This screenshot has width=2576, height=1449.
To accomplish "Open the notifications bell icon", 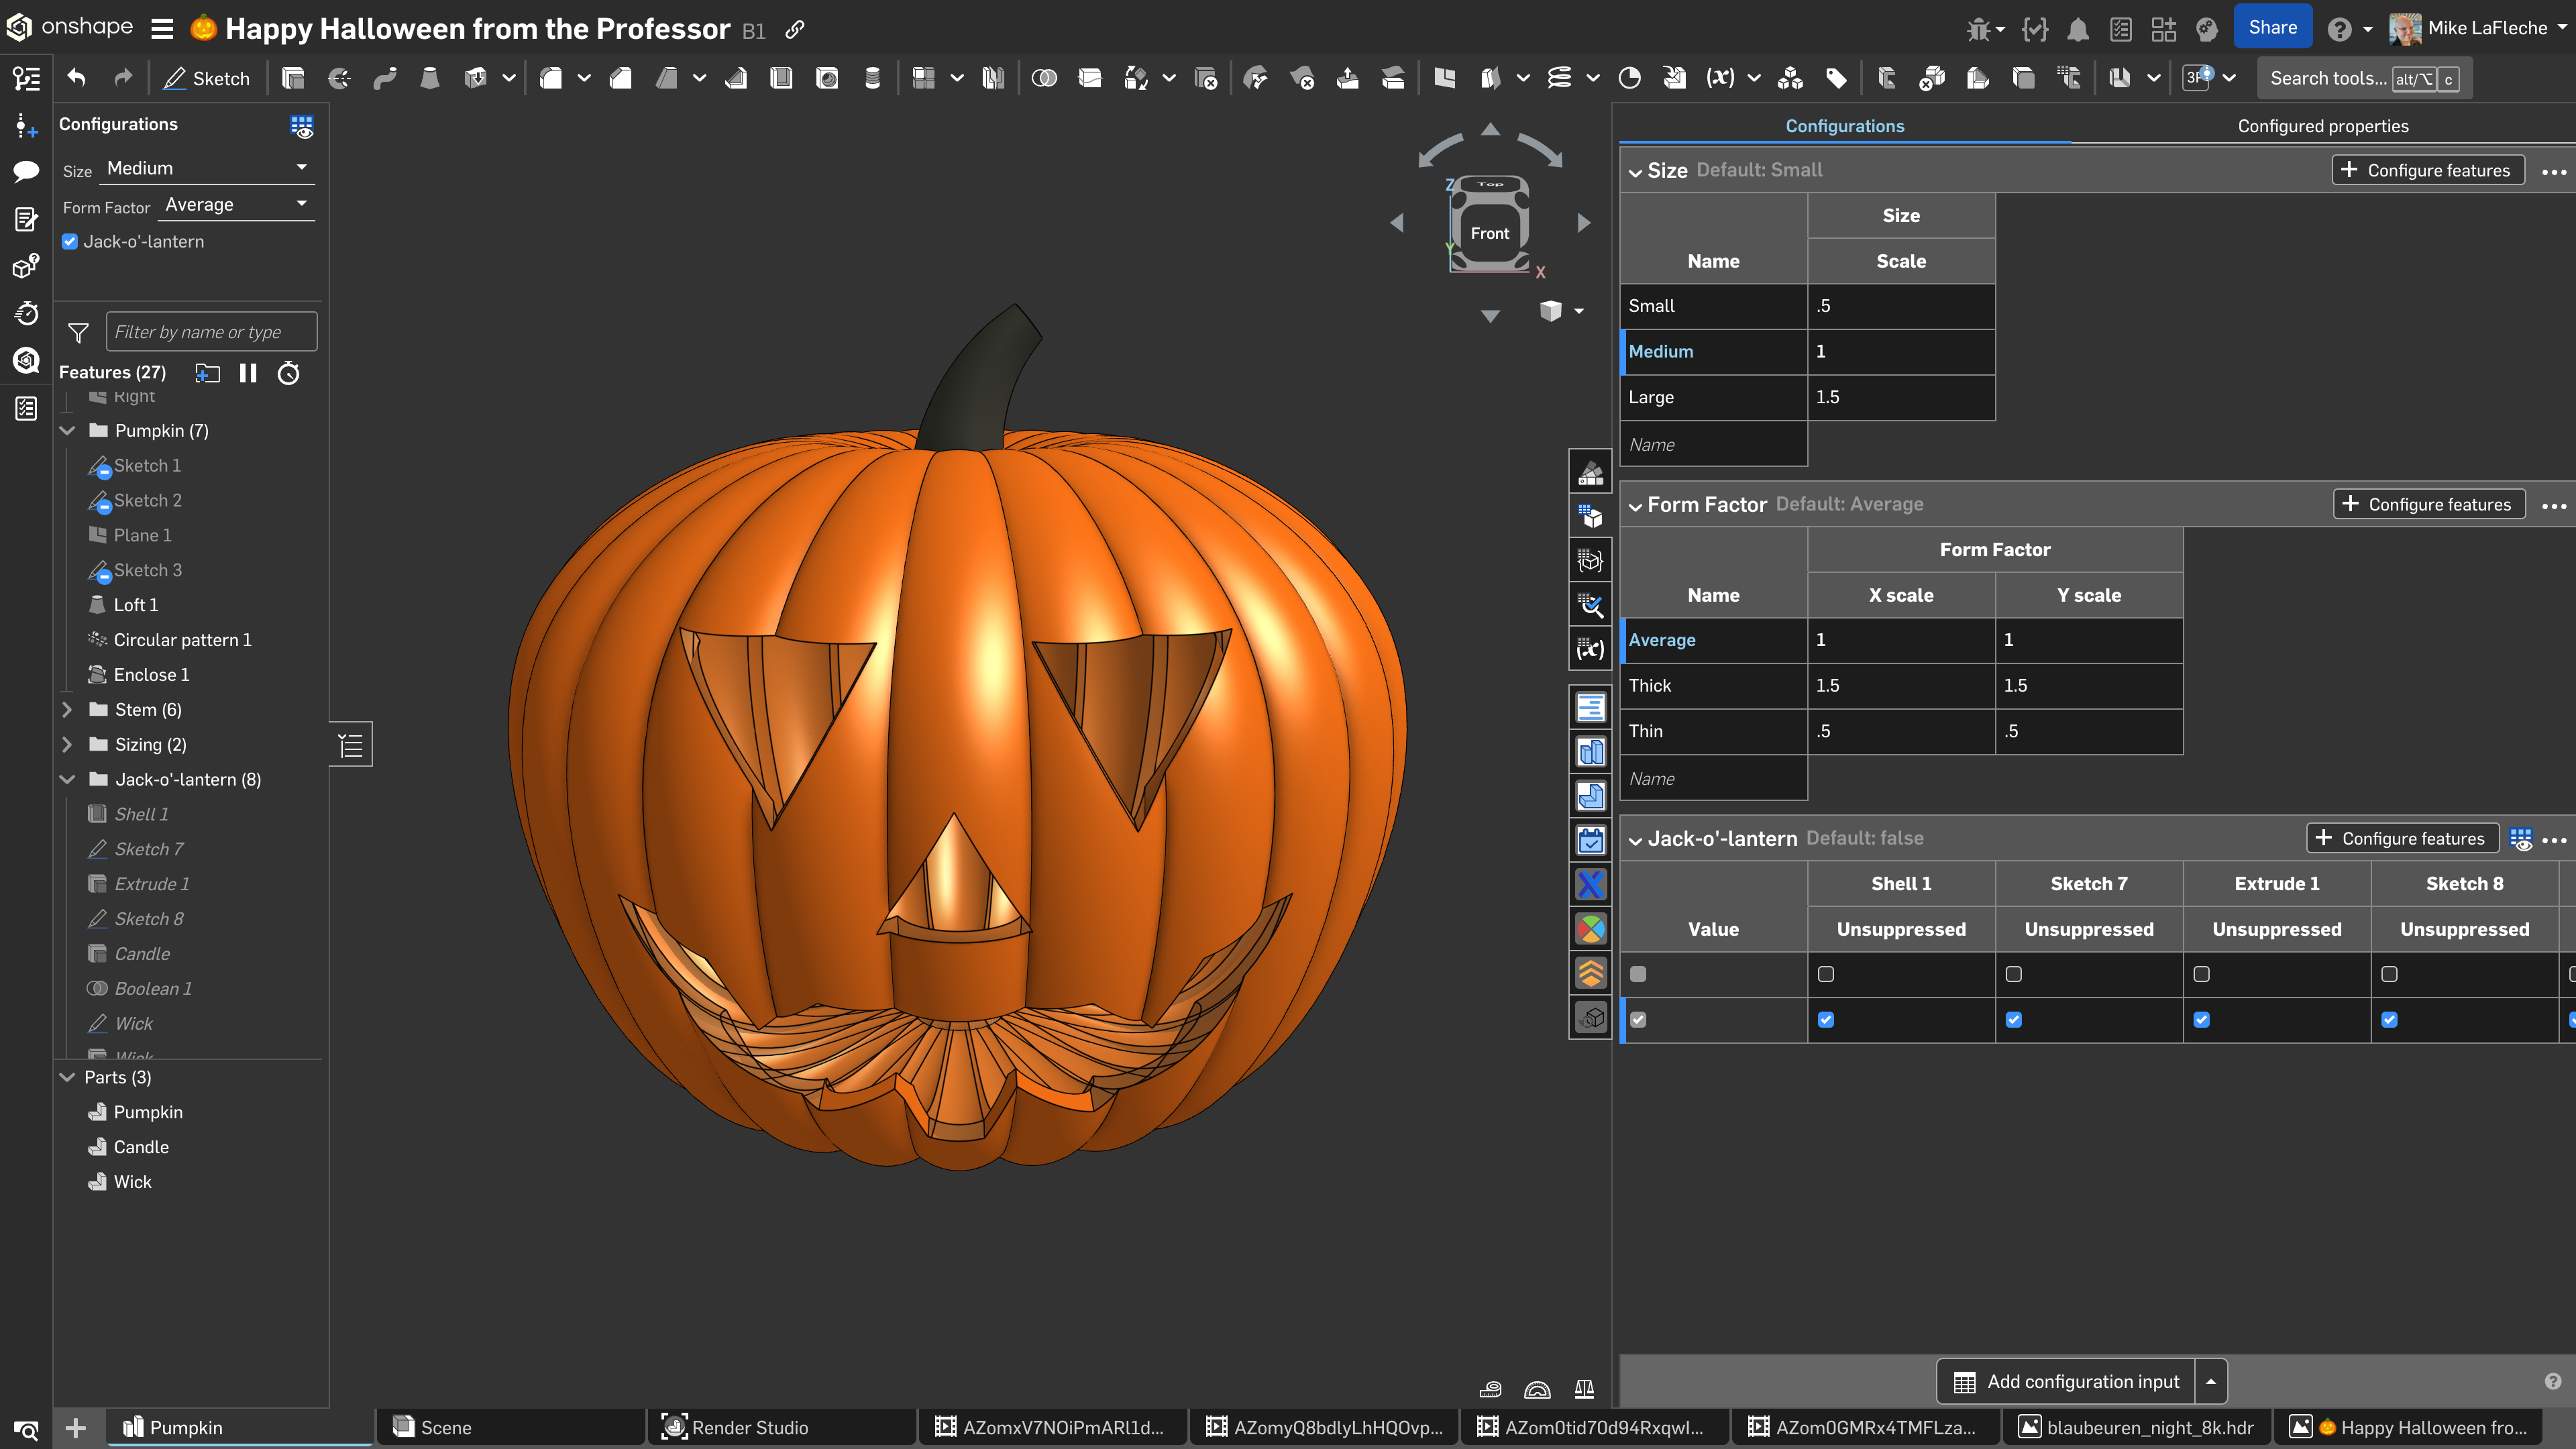I will (x=2078, y=29).
